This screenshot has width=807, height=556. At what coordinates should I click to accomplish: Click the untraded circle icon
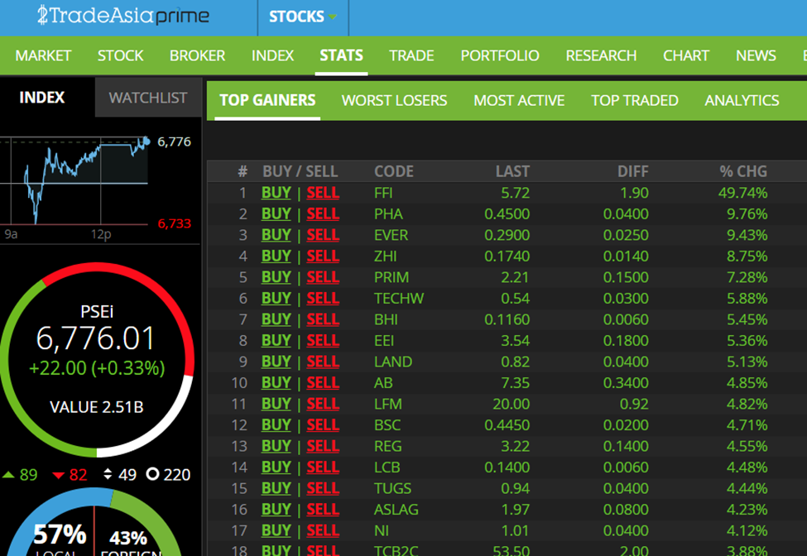coord(152,474)
